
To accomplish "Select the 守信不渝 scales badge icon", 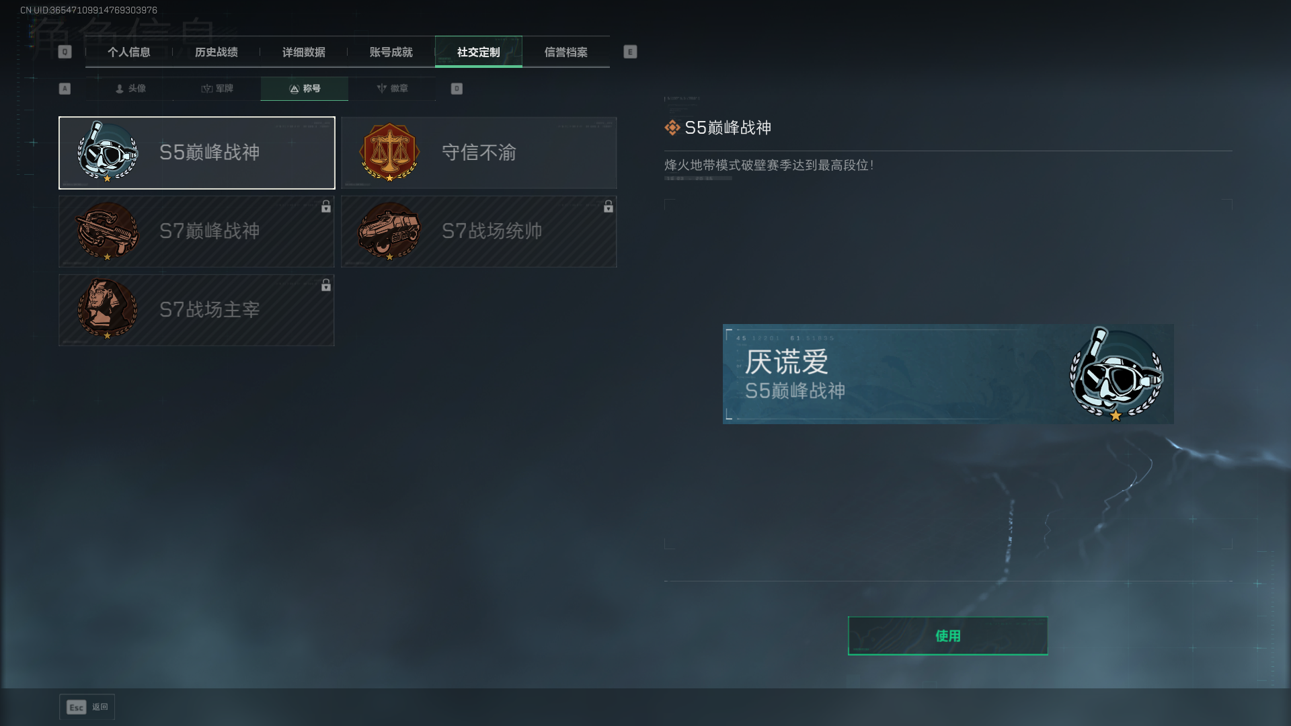I will [x=390, y=153].
